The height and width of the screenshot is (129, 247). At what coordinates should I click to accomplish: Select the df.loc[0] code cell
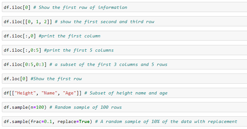click(x=15, y=79)
